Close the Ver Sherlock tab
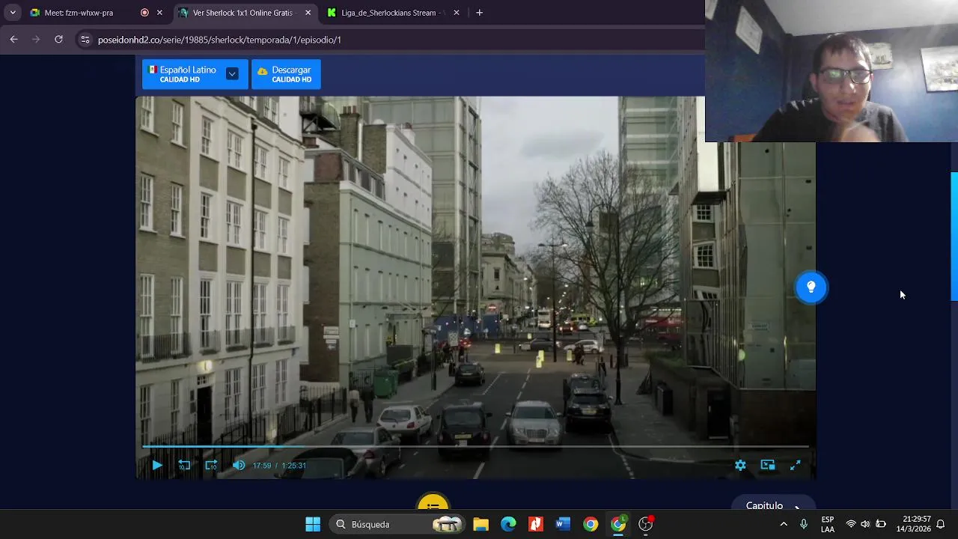Image resolution: width=958 pixels, height=539 pixels. click(x=308, y=13)
